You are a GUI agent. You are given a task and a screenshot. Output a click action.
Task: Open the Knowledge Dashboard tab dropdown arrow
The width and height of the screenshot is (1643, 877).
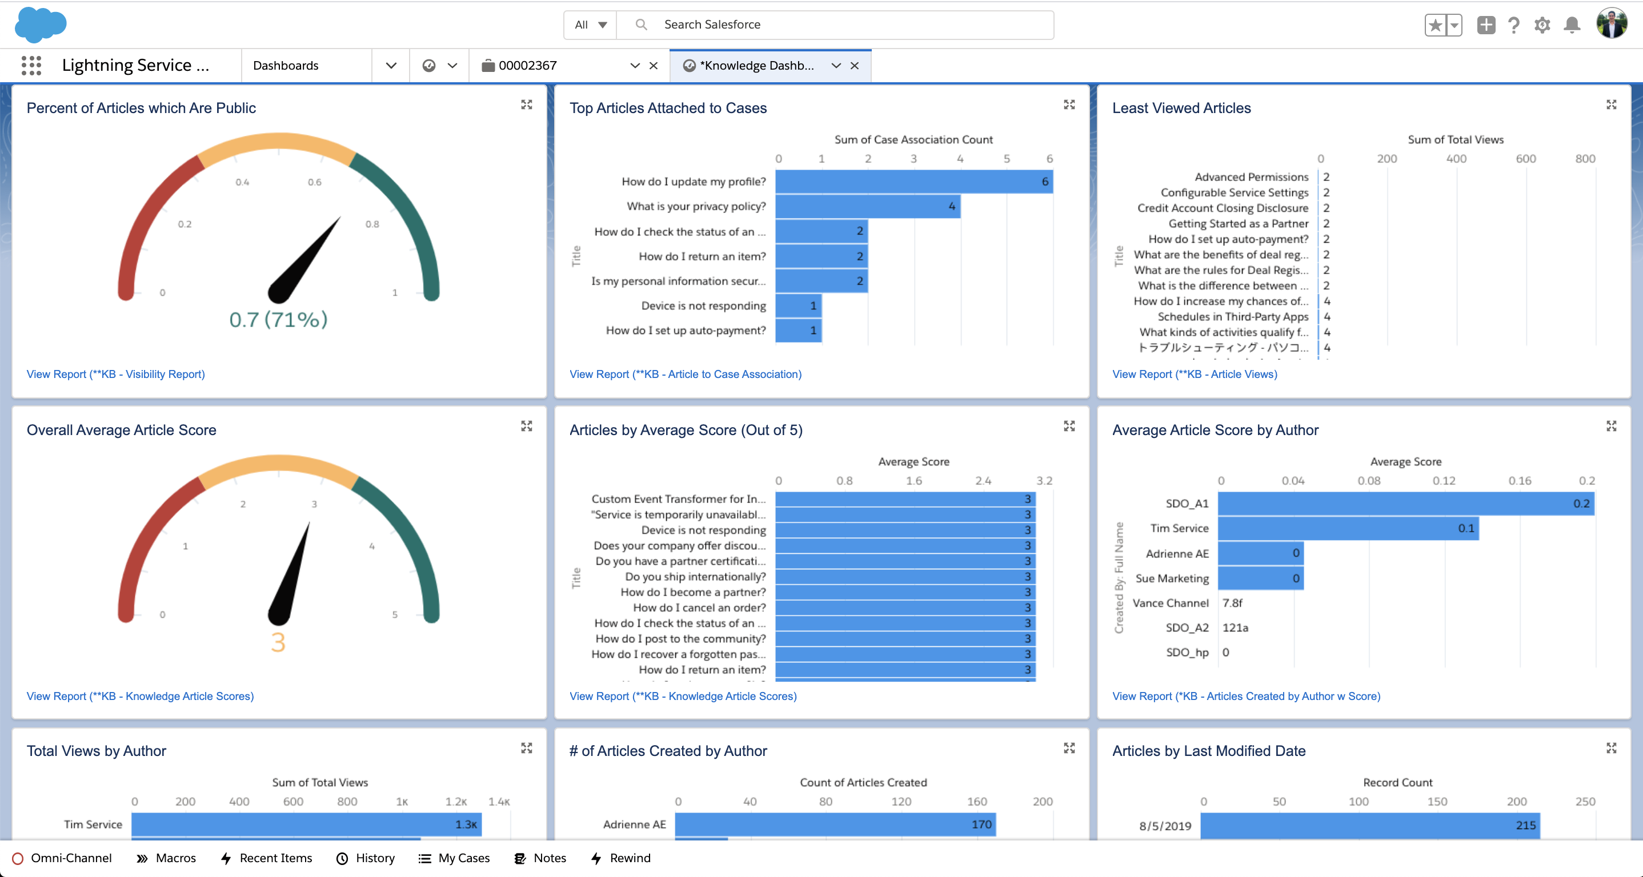[x=836, y=65]
